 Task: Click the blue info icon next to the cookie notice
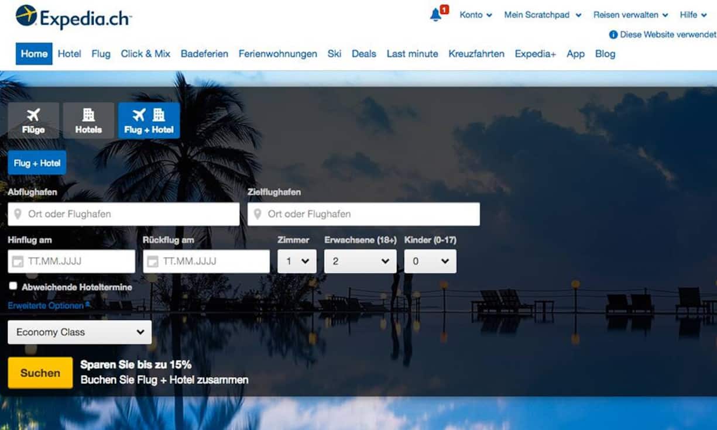tap(612, 35)
